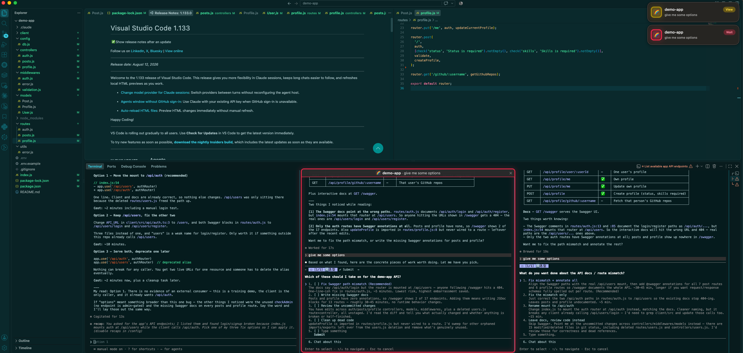The height and width of the screenshot is (353, 743).
Task: Open the Python view in activity bar
Action: tap(4, 127)
